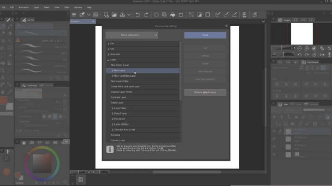Expand the File category in command list
The image size is (332, 186).
point(108,44)
